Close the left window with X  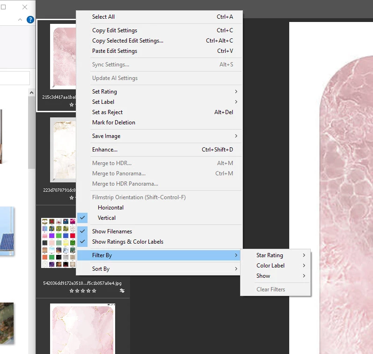(25, 7)
